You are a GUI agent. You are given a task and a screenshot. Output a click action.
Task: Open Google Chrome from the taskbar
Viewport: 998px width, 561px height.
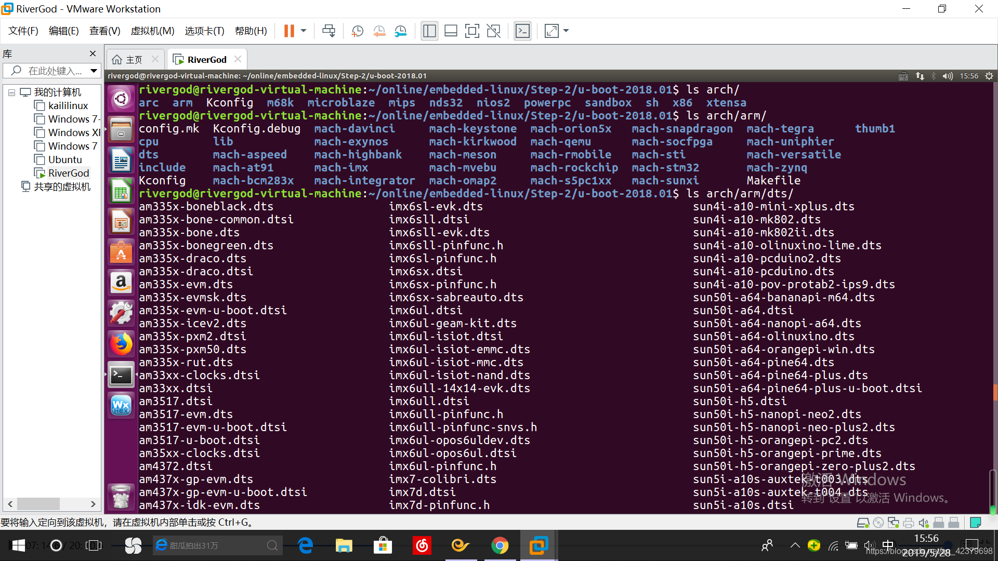click(x=500, y=545)
